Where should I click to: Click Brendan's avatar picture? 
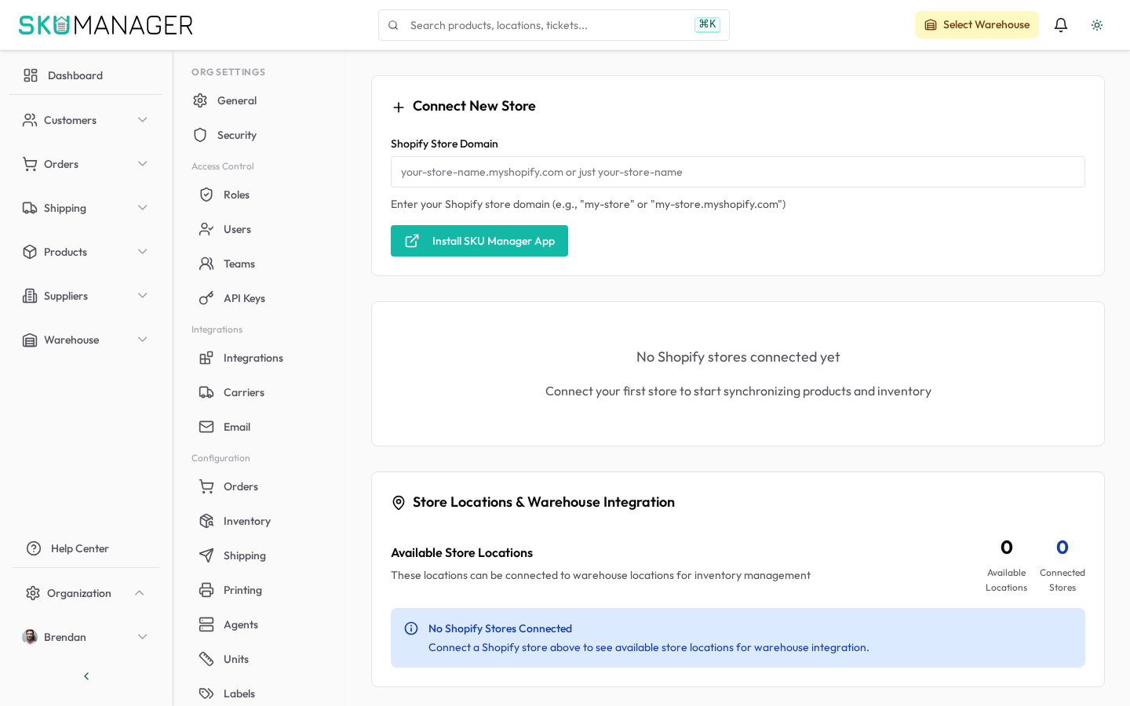coord(30,637)
